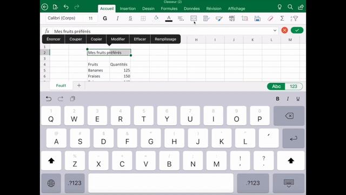The height and width of the screenshot is (195, 346).
Task: Tap keyboard undo arrow icon
Action: 49,99
